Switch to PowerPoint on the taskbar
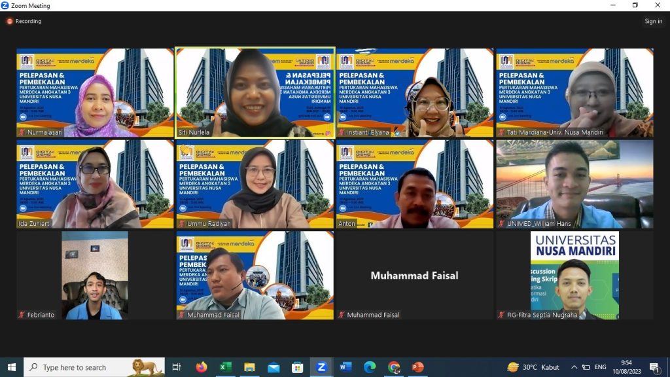The image size is (670, 377). click(x=417, y=367)
